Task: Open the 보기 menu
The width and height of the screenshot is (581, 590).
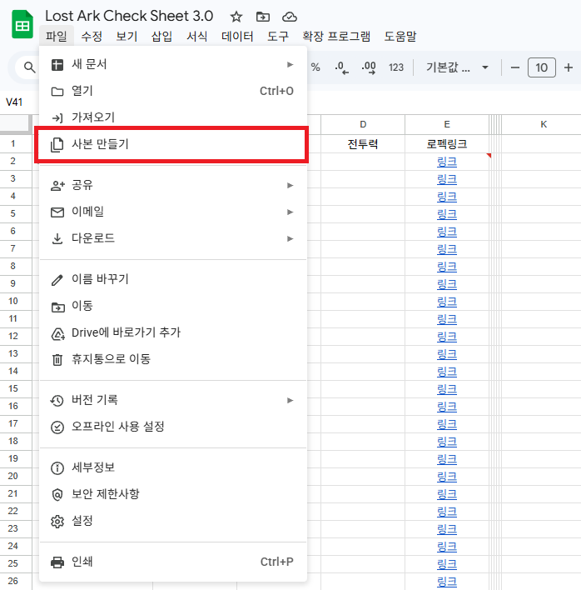Action: (x=127, y=37)
